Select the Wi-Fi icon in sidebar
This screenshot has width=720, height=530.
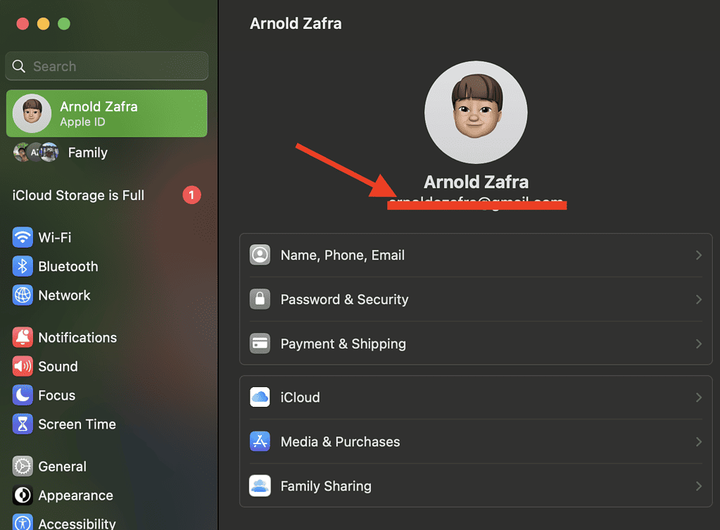click(23, 237)
